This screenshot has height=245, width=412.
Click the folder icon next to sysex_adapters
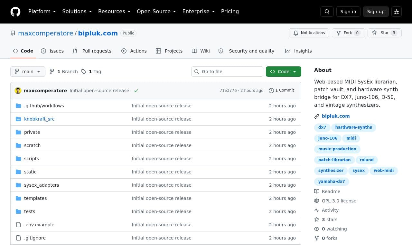[18, 185]
